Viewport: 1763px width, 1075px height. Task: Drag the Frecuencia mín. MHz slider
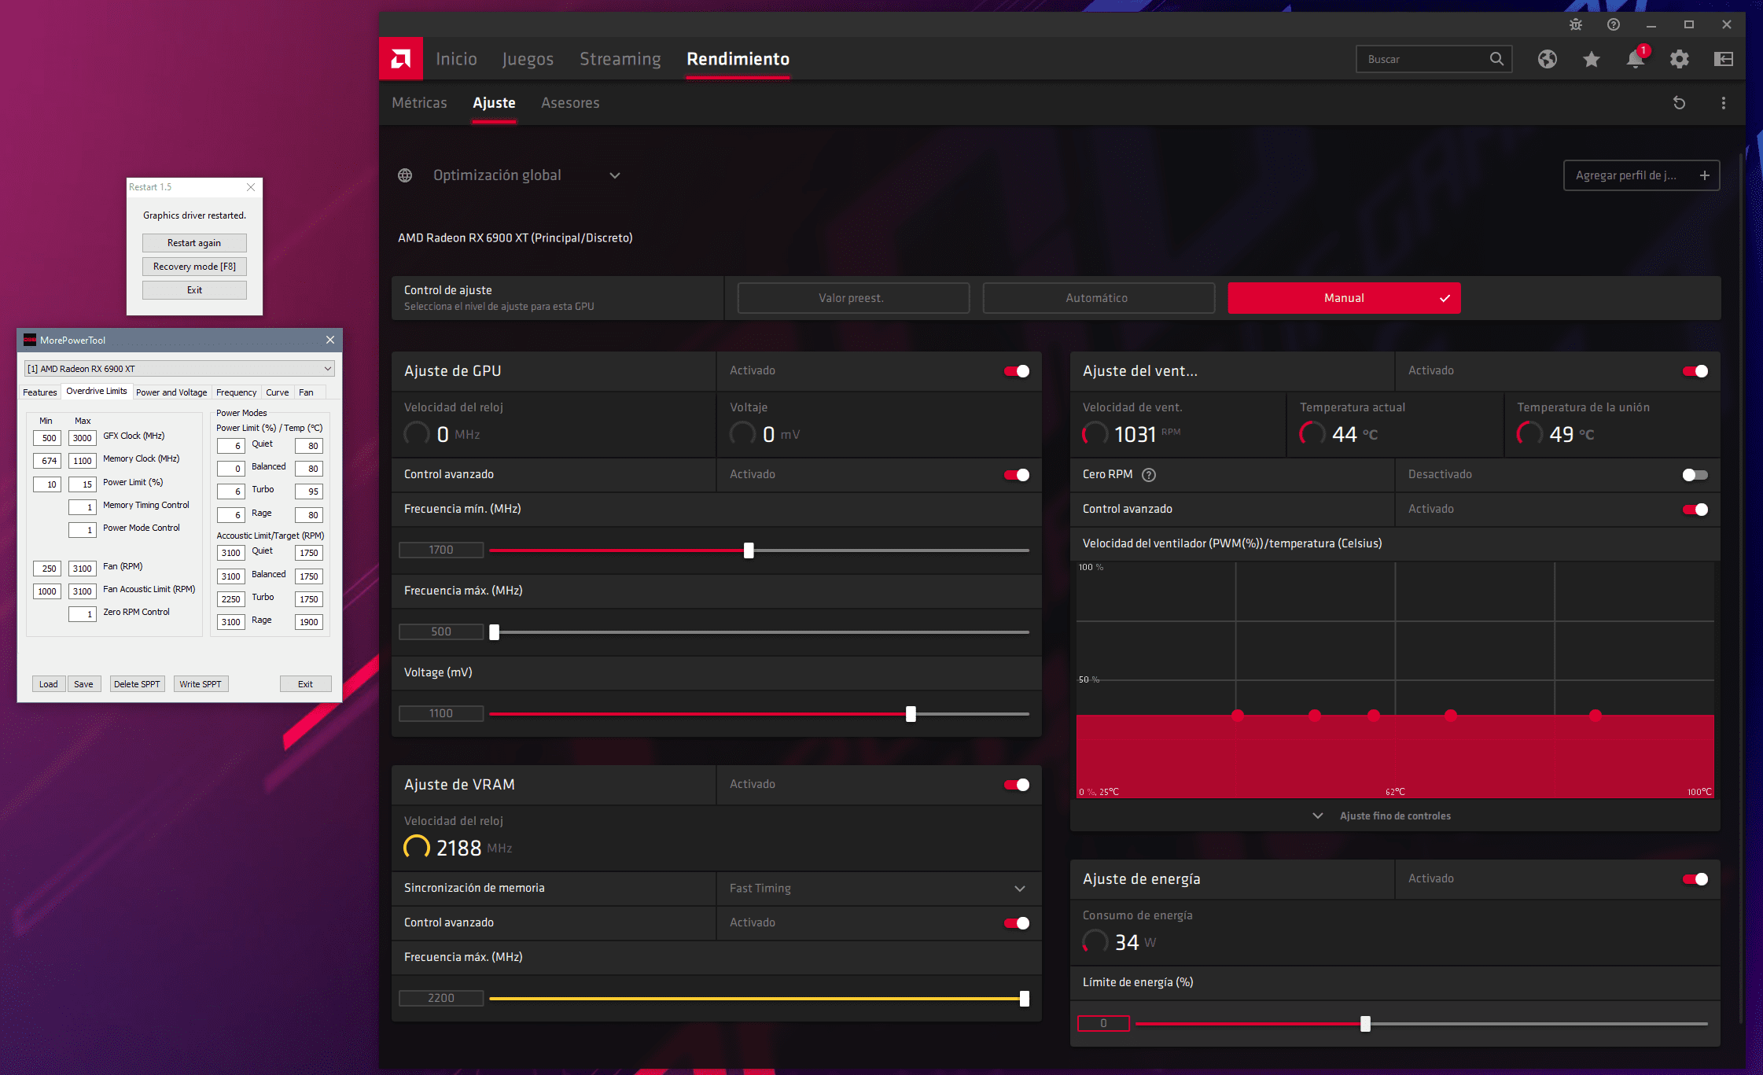pyautogui.click(x=750, y=549)
